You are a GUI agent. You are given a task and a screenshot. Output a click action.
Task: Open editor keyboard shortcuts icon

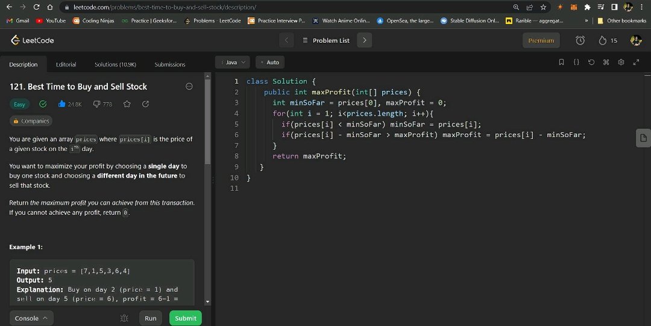[606, 62]
